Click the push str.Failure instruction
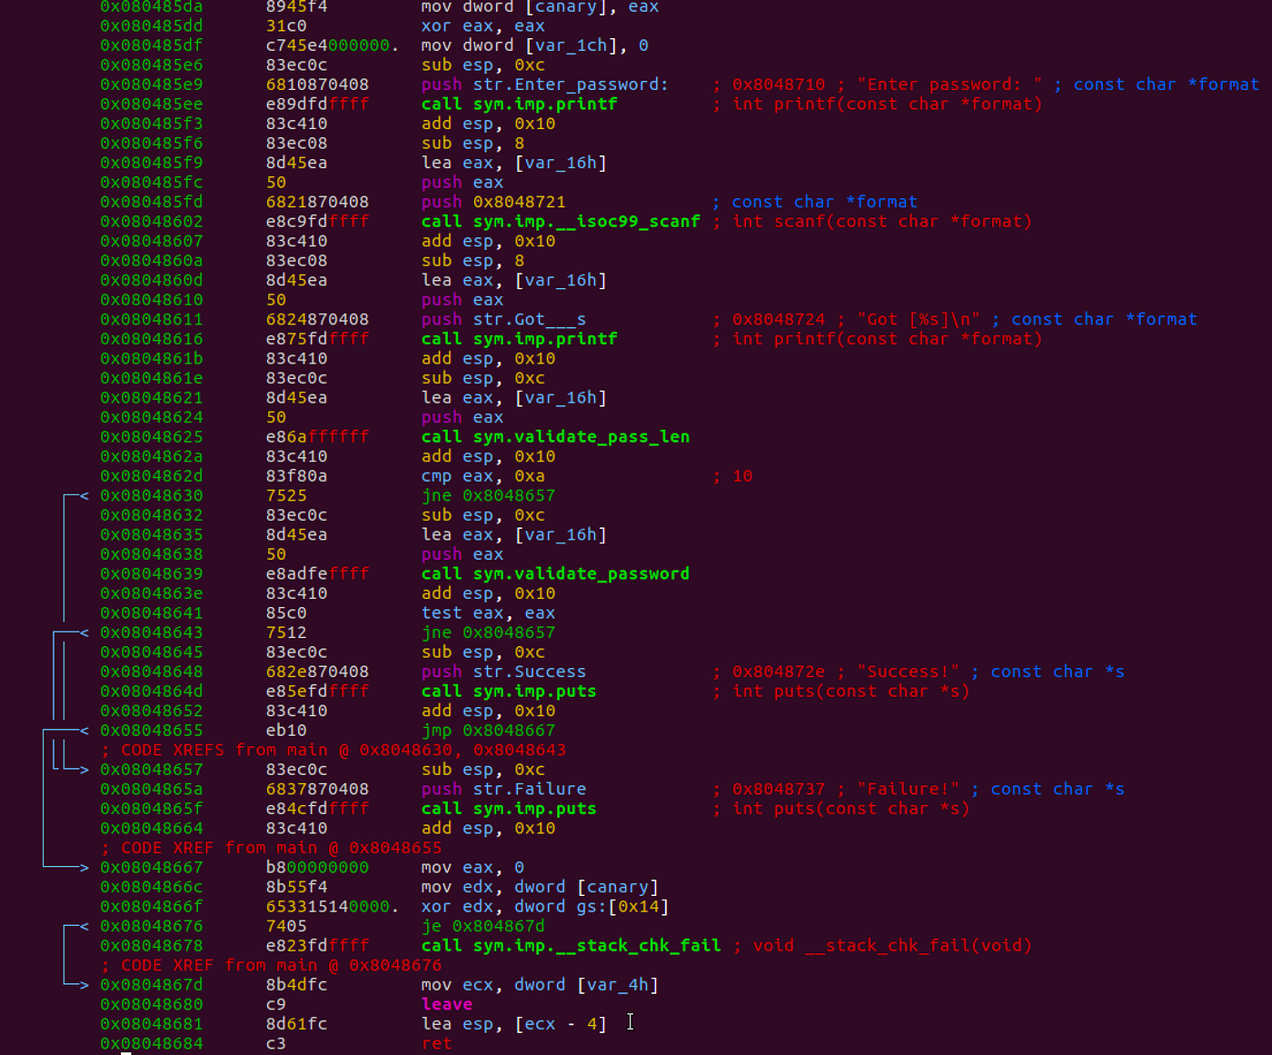The width and height of the screenshot is (1272, 1055). 503,790
